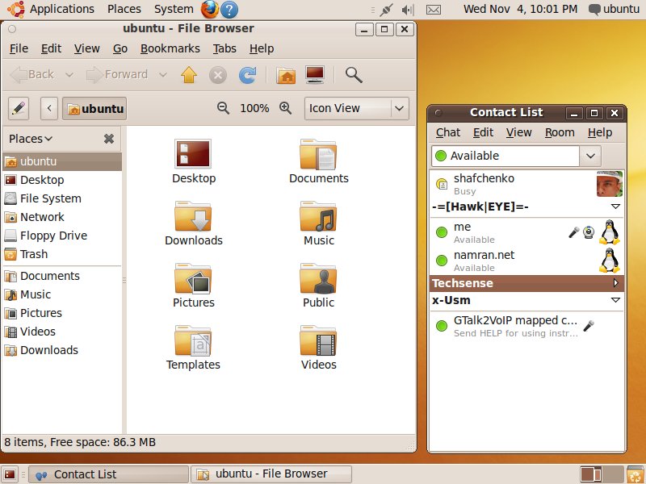Select the Downloads folder in icon view

(x=194, y=224)
